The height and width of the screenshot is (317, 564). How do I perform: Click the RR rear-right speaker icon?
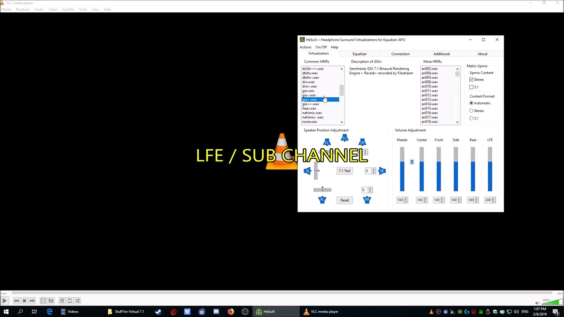pos(367,199)
